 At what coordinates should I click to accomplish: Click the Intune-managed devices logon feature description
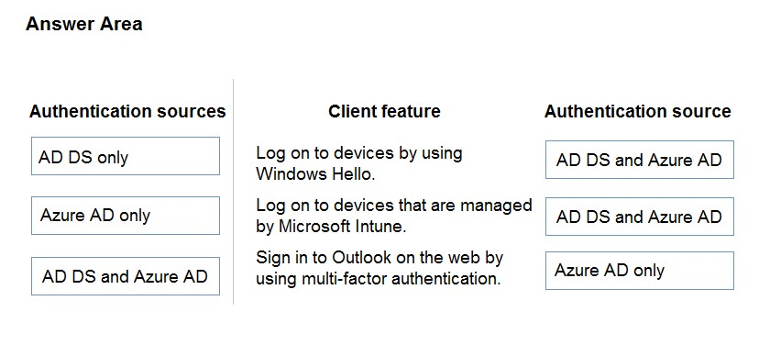click(x=394, y=216)
